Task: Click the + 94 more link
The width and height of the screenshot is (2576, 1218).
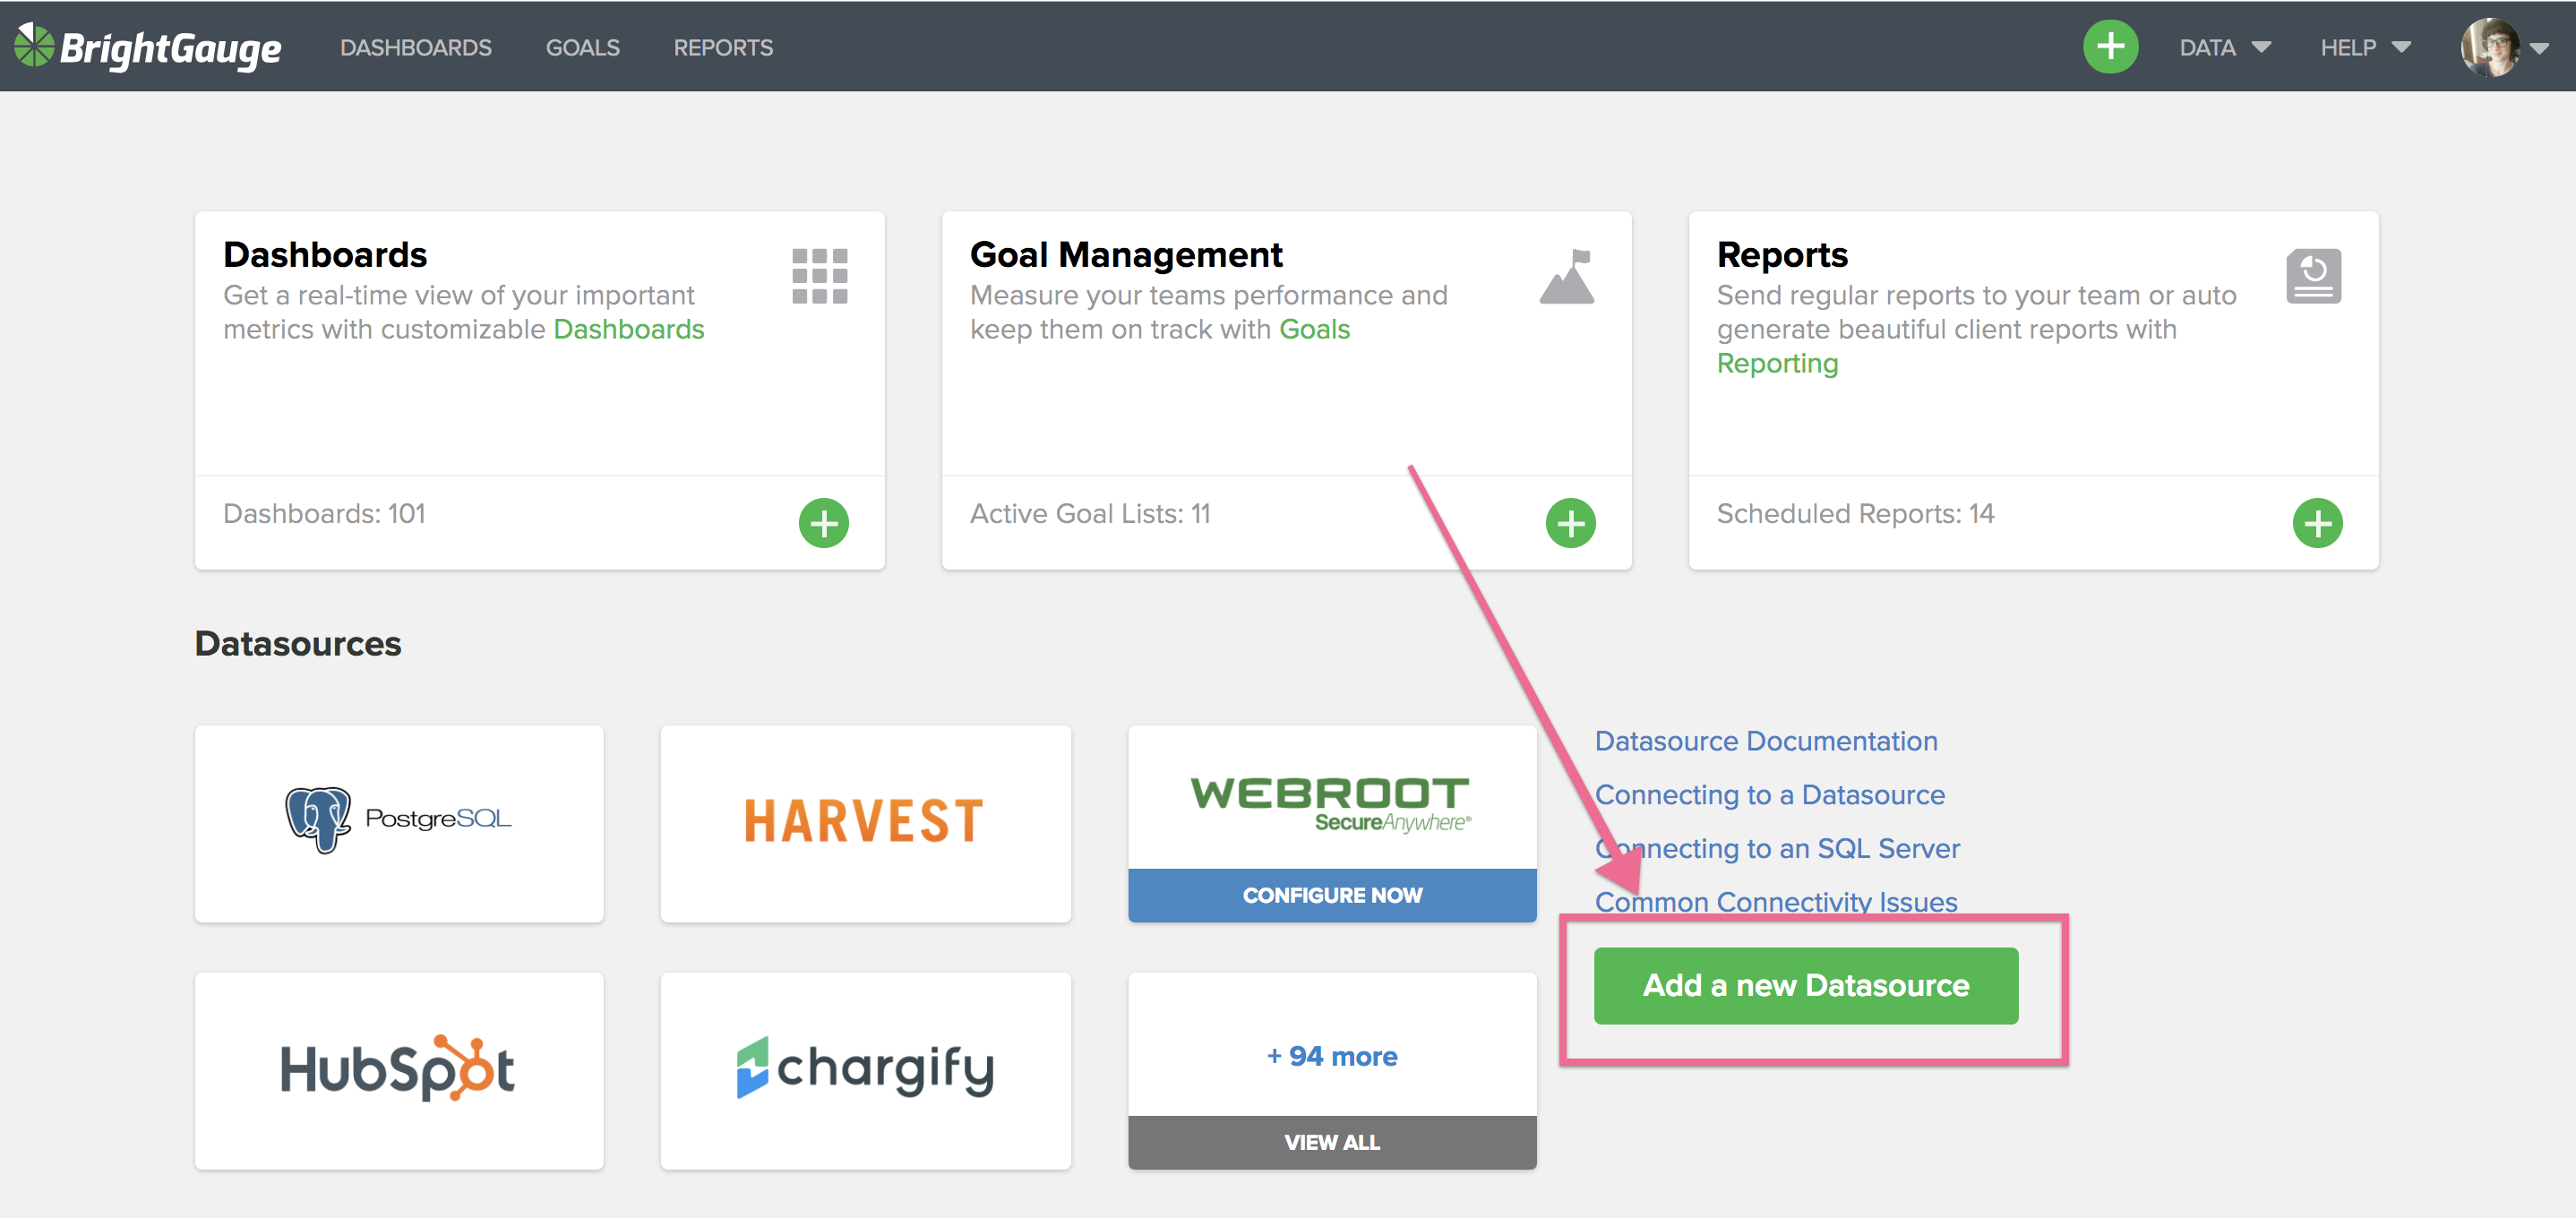Action: pyautogui.click(x=1331, y=1056)
